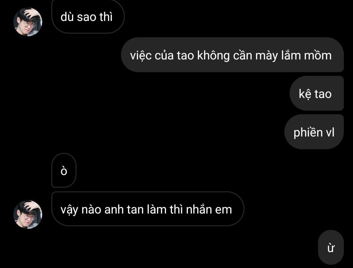Click the word "cần" in the long sent message

pyautogui.click(x=242, y=55)
